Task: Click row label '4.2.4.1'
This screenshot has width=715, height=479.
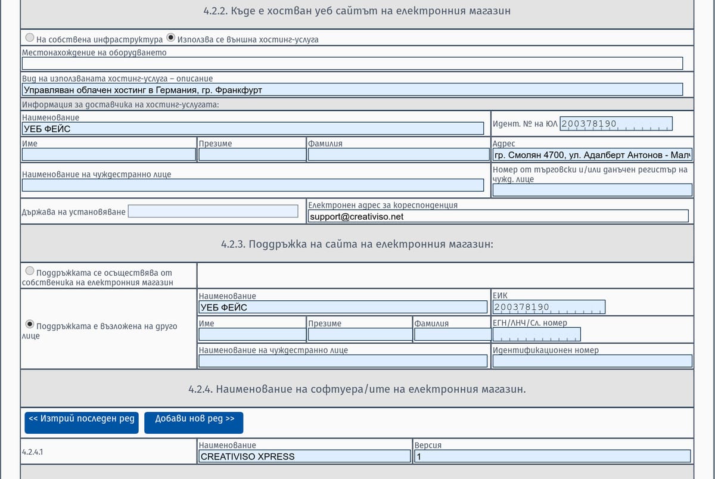Action: [32, 452]
